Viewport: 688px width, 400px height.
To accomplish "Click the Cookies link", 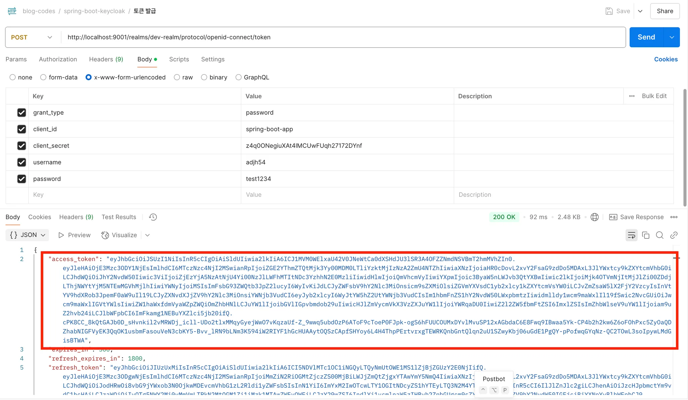I will click(x=665, y=59).
